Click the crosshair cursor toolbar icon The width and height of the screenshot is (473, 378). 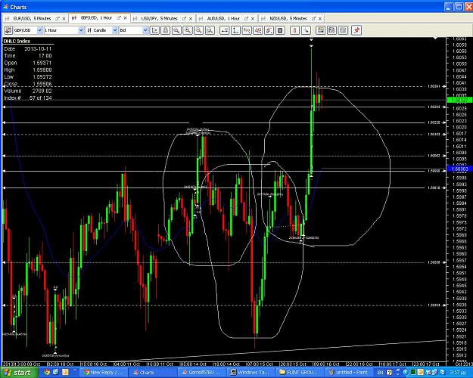tap(306, 30)
